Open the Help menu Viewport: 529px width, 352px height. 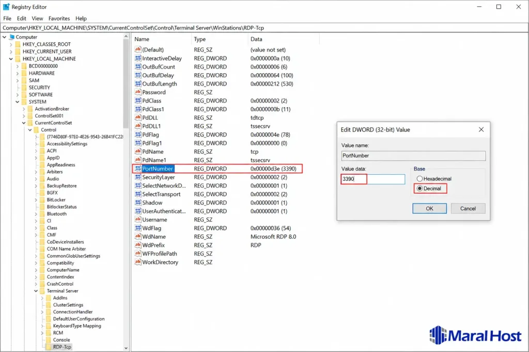click(81, 19)
